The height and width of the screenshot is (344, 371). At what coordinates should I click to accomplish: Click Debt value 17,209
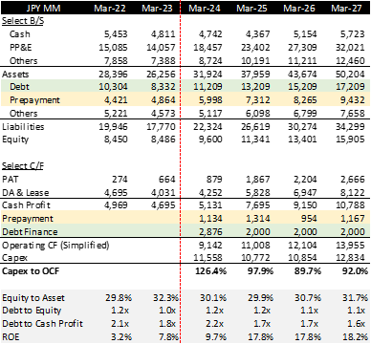[350, 87]
